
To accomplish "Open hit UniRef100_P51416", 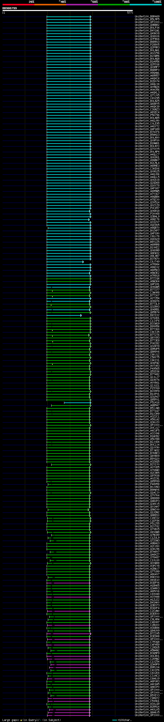I will 147,402.
